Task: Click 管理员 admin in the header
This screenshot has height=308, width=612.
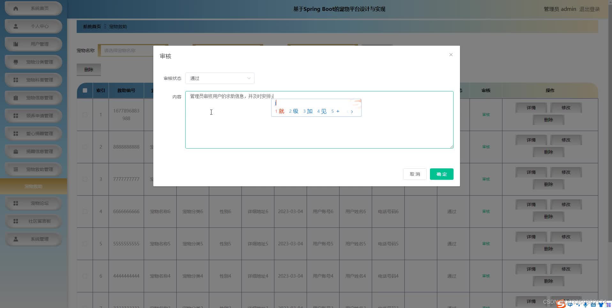Action: pyautogui.click(x=560, y=9)
